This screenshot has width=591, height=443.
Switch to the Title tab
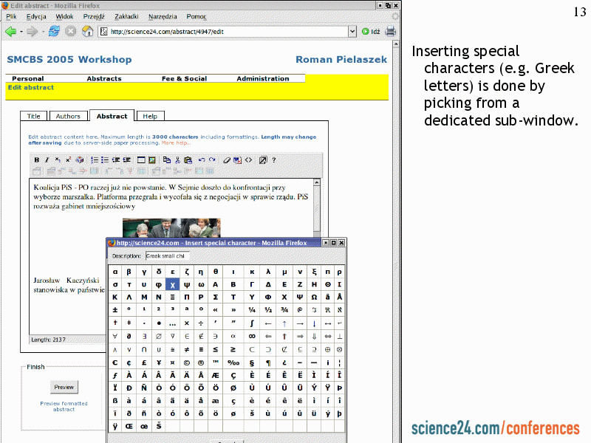pos(34,116)
